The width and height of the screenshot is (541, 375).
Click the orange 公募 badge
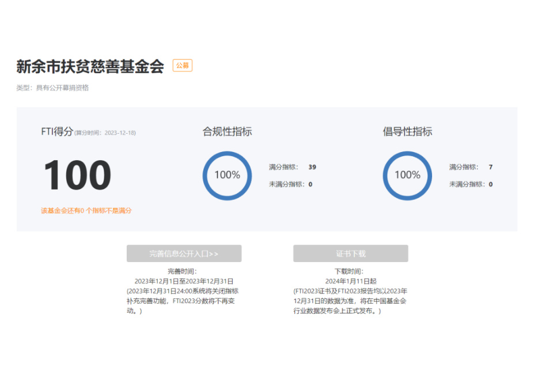tap(183, 66)
